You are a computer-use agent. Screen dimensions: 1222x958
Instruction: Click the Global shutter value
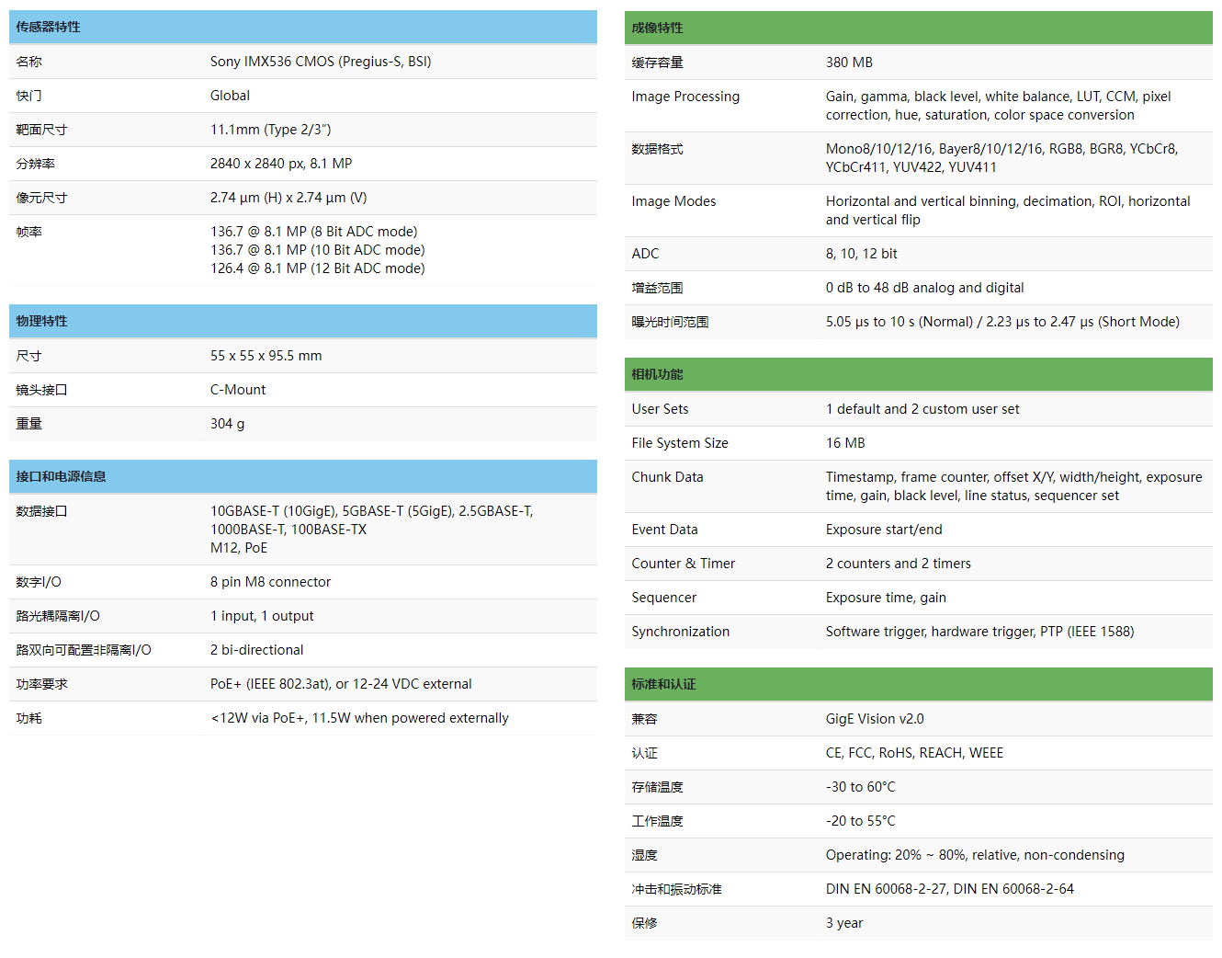tap(230, 96)
